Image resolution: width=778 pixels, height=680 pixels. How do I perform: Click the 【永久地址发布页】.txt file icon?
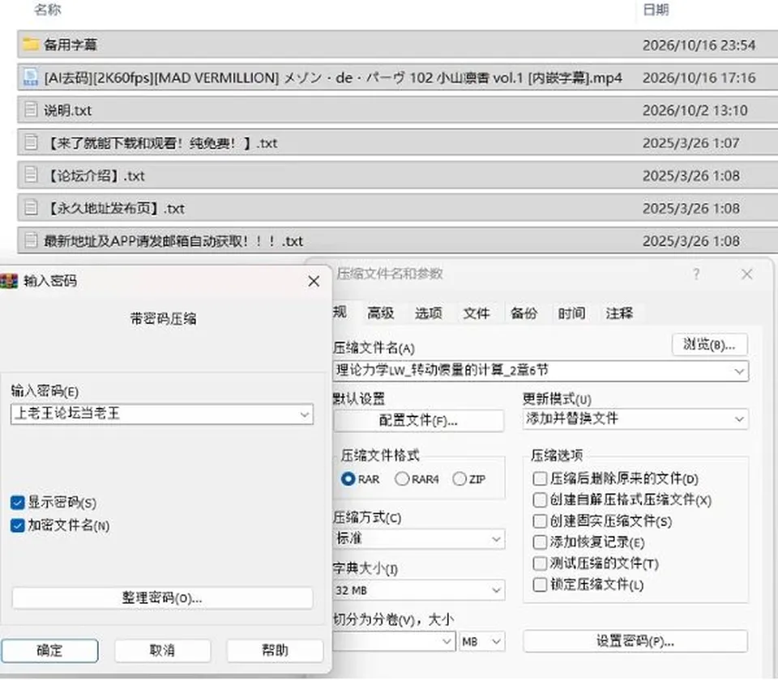(x=31, y=208)
